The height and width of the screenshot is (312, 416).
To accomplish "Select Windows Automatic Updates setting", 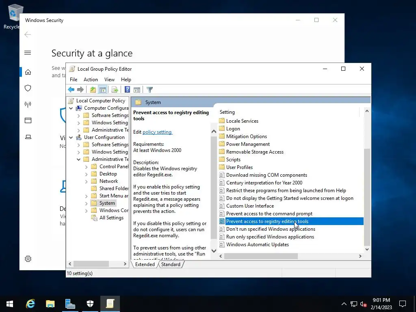I will tap(257, 245).
